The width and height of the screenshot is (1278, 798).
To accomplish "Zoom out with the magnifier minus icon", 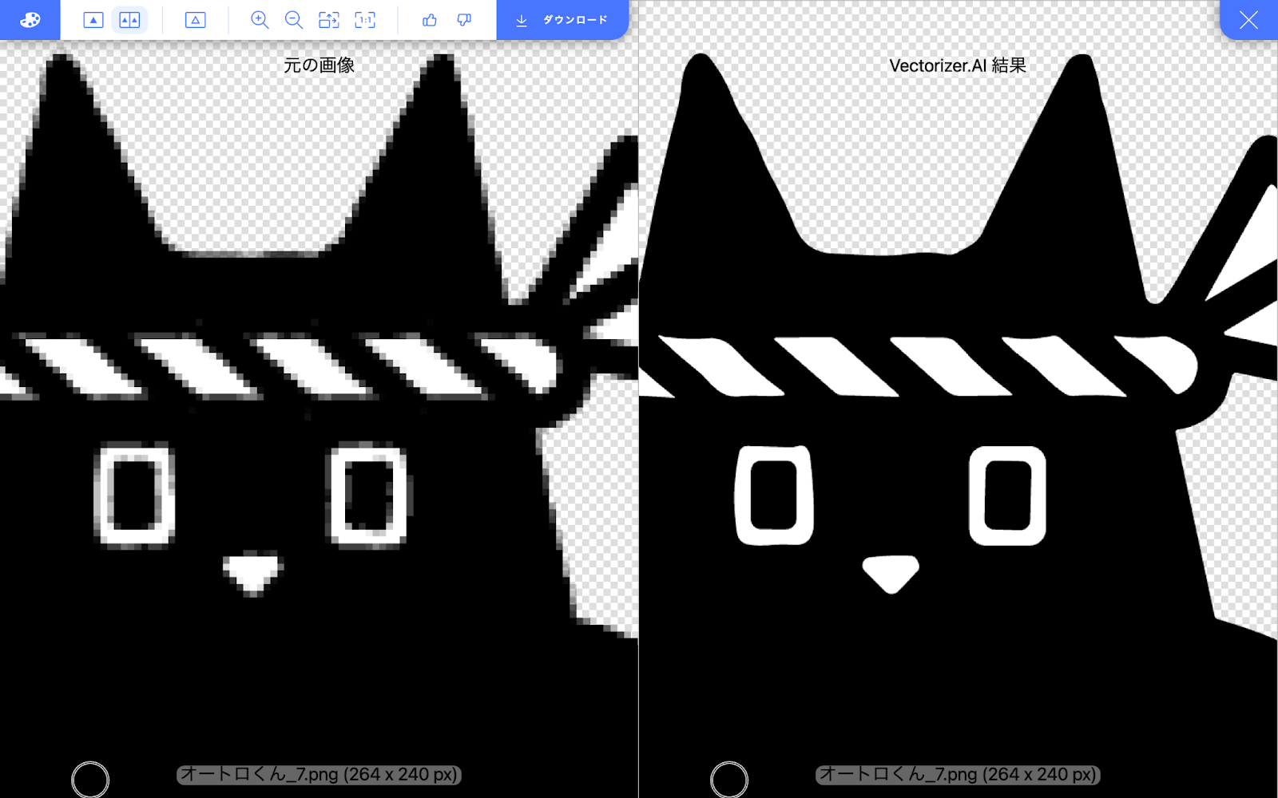I will tap(294, 20).
